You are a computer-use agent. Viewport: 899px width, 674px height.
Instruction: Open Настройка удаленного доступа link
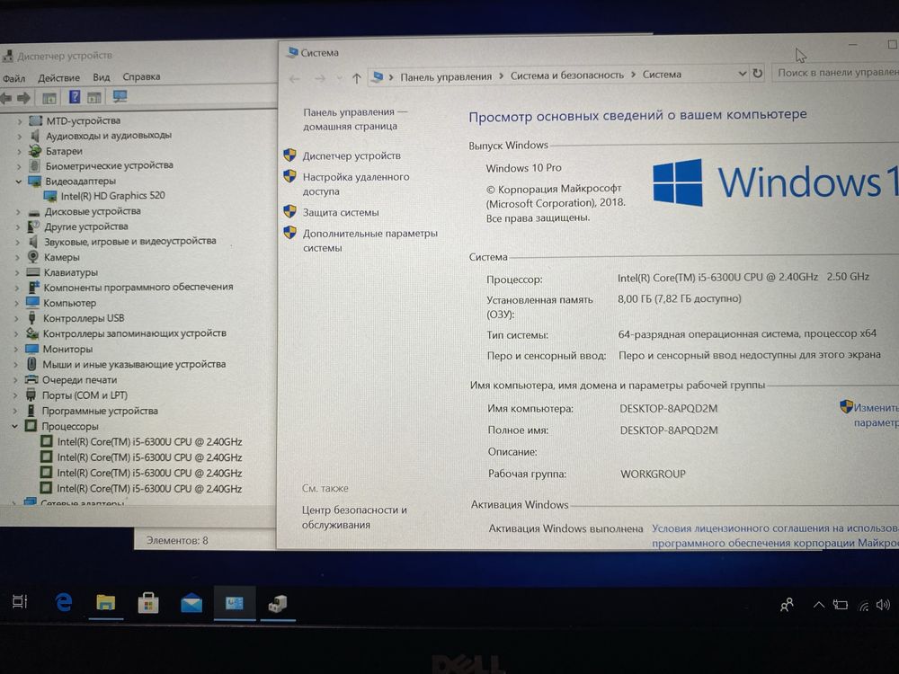click(x=355, y=184)
